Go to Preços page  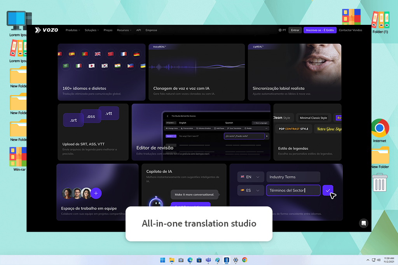(108, 30)
